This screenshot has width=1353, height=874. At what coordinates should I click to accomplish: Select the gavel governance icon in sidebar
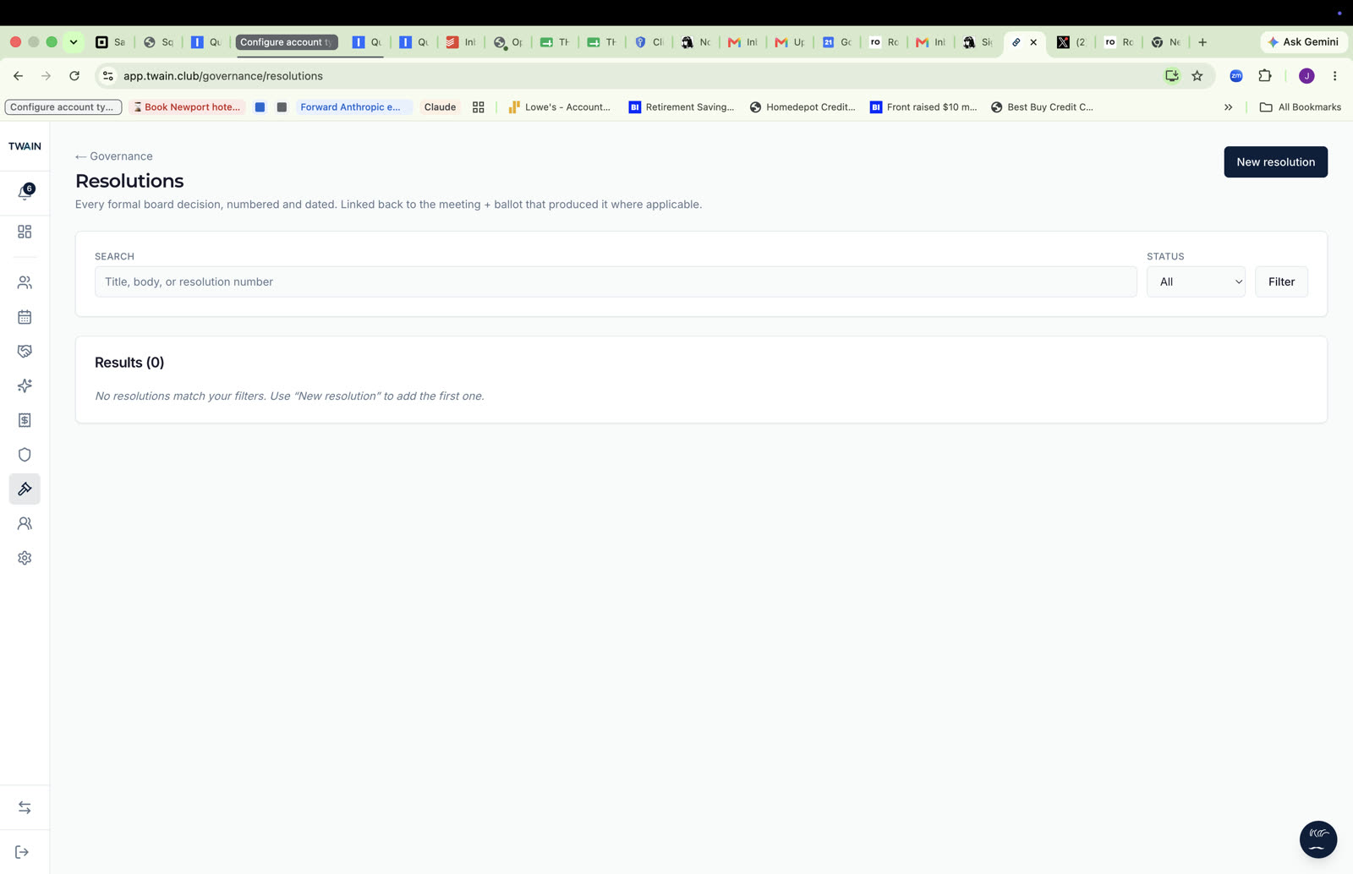25,489
